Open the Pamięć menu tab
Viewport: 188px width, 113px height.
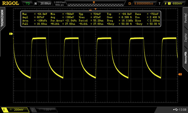click(185, 18)
